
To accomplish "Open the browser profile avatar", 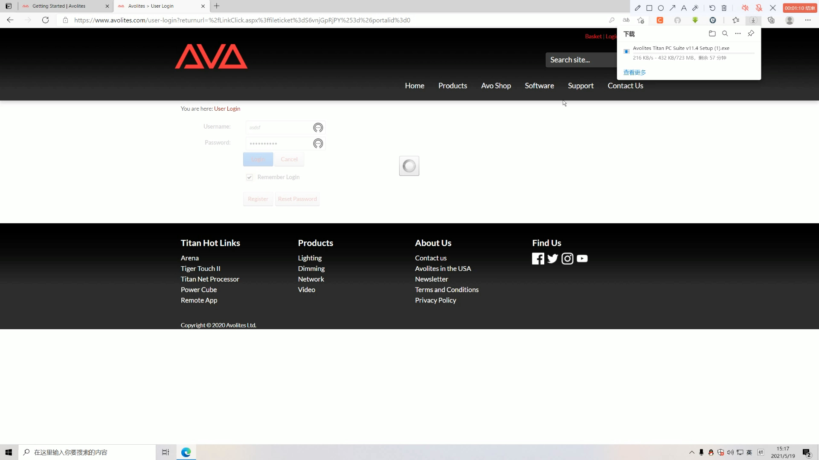I will (x=790, y=20).
